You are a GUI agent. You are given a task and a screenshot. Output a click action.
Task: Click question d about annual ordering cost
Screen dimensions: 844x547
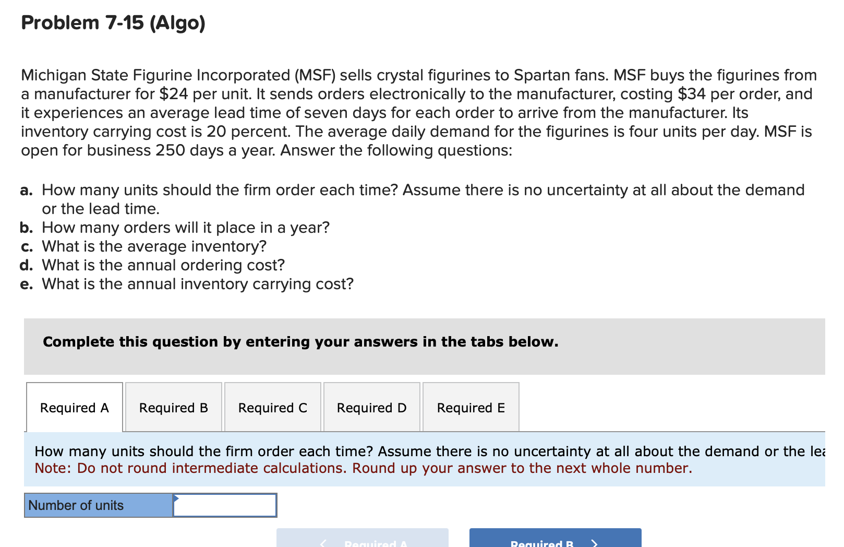click(x=163, y=265)
